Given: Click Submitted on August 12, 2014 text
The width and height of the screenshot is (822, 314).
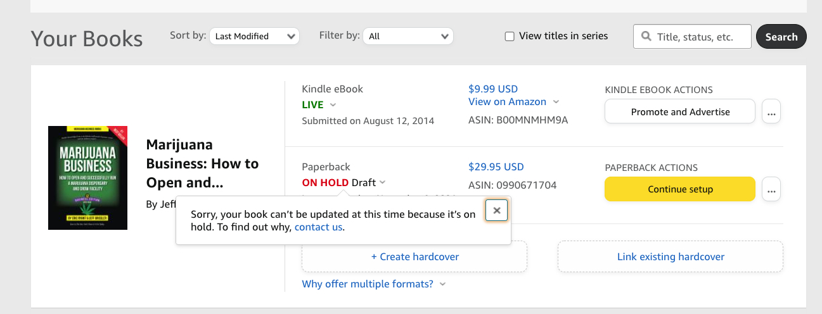Looking at the screenshot, I should 368,120.
